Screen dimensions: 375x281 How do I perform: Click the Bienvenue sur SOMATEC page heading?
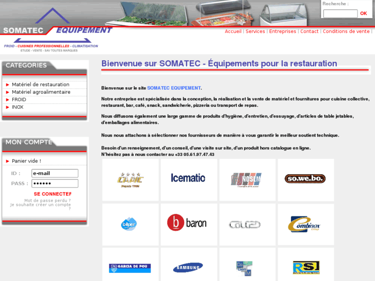coord(219,63)
